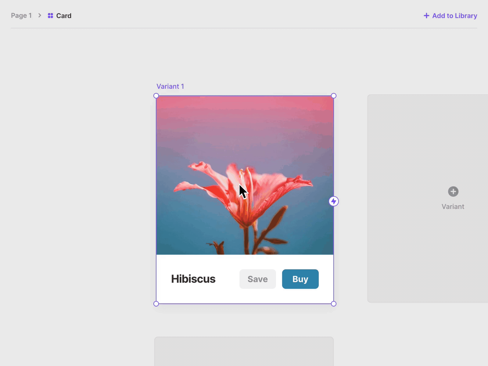Click the plus icon to add Variant
The height and width of the screenshot is (366, 488).
[x=453, y=192]
